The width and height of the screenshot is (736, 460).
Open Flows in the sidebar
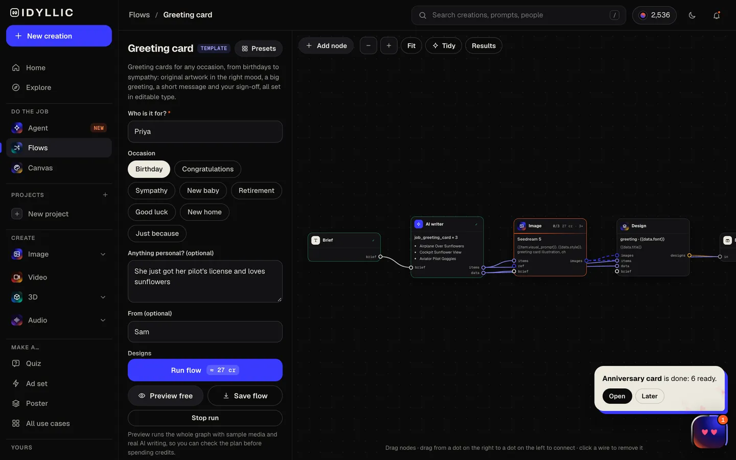coord(59,148)
